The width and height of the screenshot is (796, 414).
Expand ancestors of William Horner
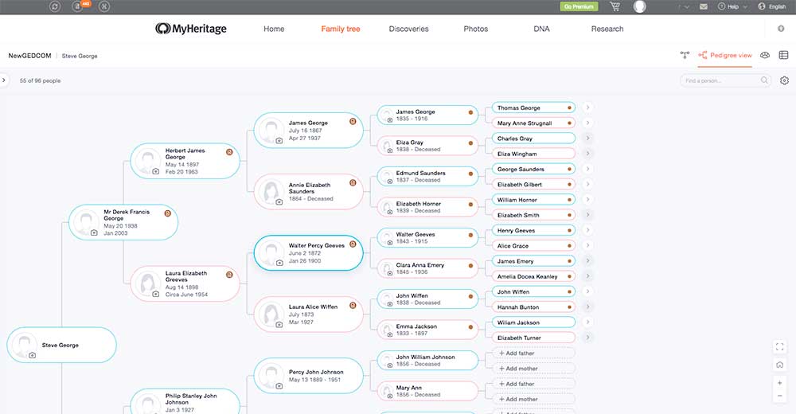click(x=588, y=200)
